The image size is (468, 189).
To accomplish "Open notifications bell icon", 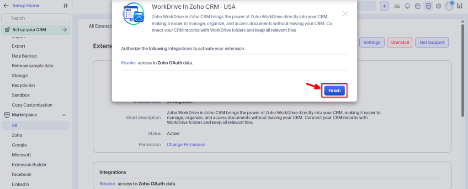I will (x=407, y=6).
